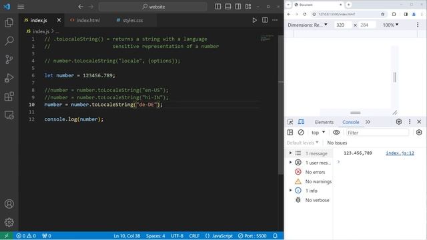The image size is (427, 240).
Task: Click the console Filter field
Action: tap(378, 133)
